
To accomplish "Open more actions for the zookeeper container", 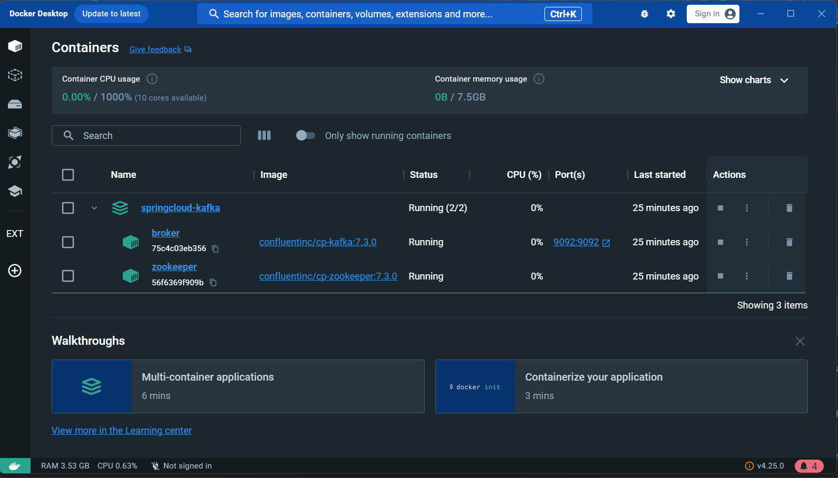I will (x=747, y=276).
